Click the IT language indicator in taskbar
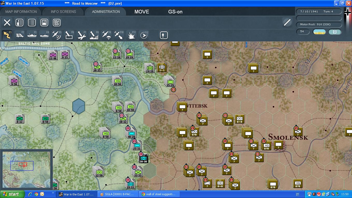Screen dimensions: 352x198 (x=297, y=194)
